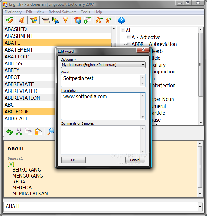Select ABC in the word list
207x216 pixels.
29,105
